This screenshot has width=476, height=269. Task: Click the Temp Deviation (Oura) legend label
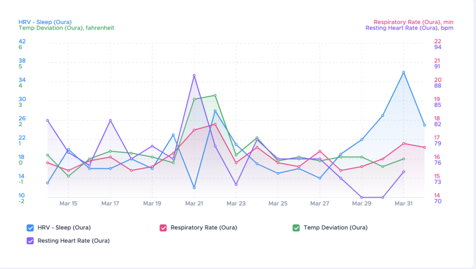coord(336,228)
